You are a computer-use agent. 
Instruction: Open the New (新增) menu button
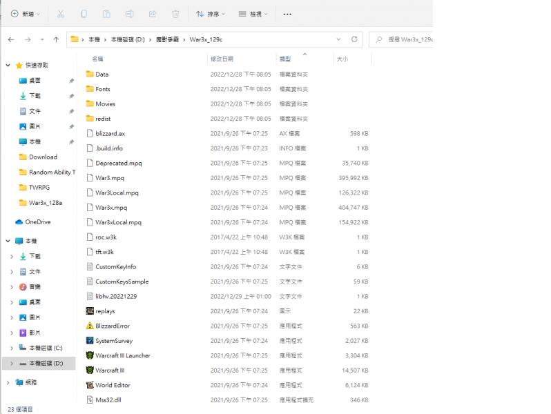point(26,14)
